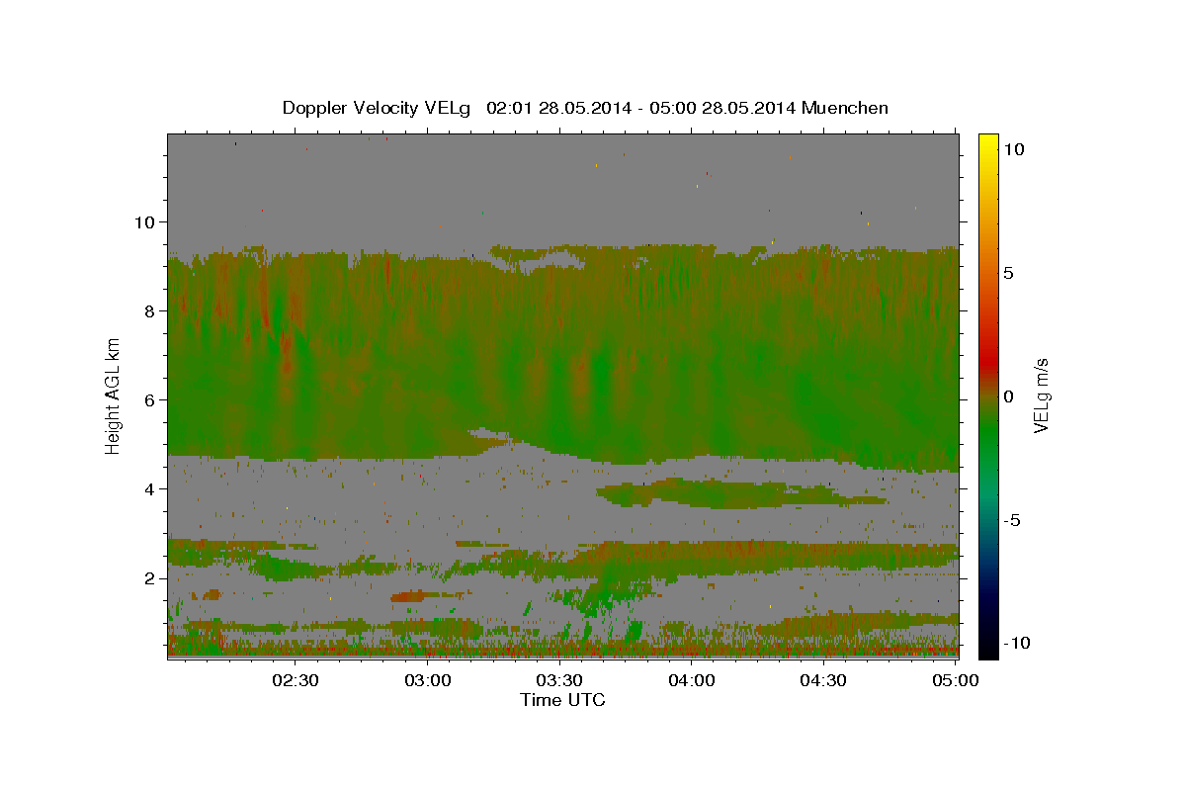The height and width of the screenshot is (791, 1186).
Task: Click the 02:30 time tick label
Action: [x=296, y=681]
